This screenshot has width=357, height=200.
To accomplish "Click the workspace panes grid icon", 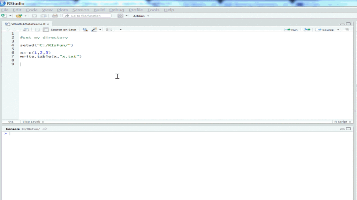I will coord(120,16).
